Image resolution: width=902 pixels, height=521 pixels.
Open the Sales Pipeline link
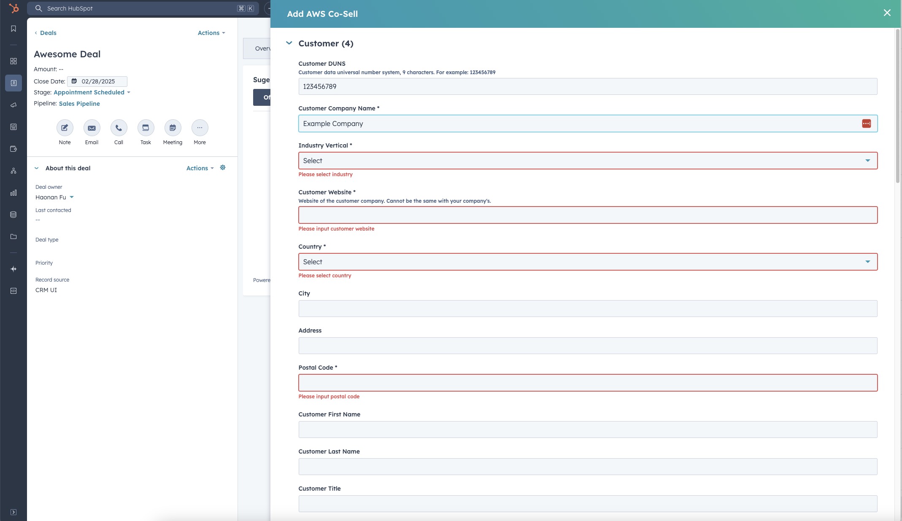pyautogui.click(x=79, y=104)
